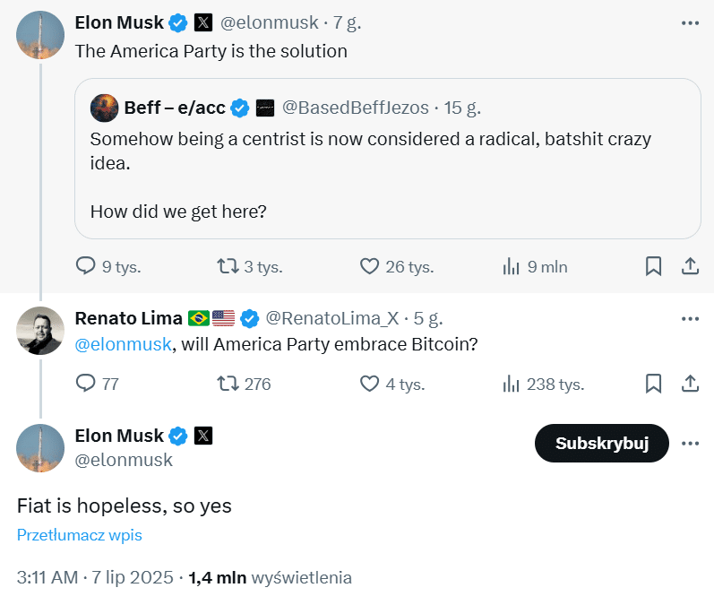
Task: Bookmark Elon Musk's America Party post
Action: (654, 266)
